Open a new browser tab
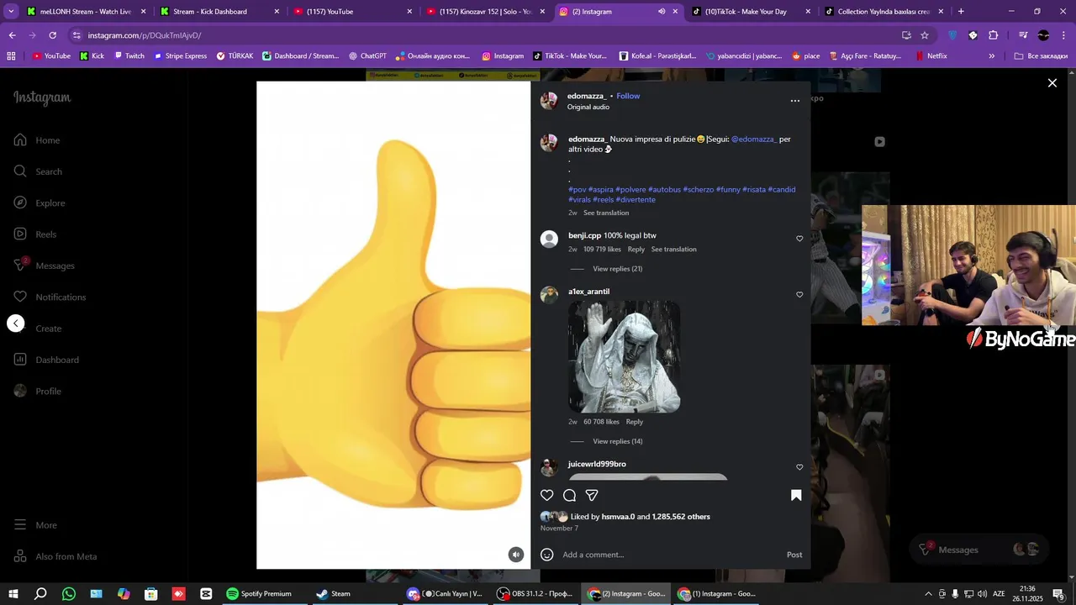 (x=961, y=12)
